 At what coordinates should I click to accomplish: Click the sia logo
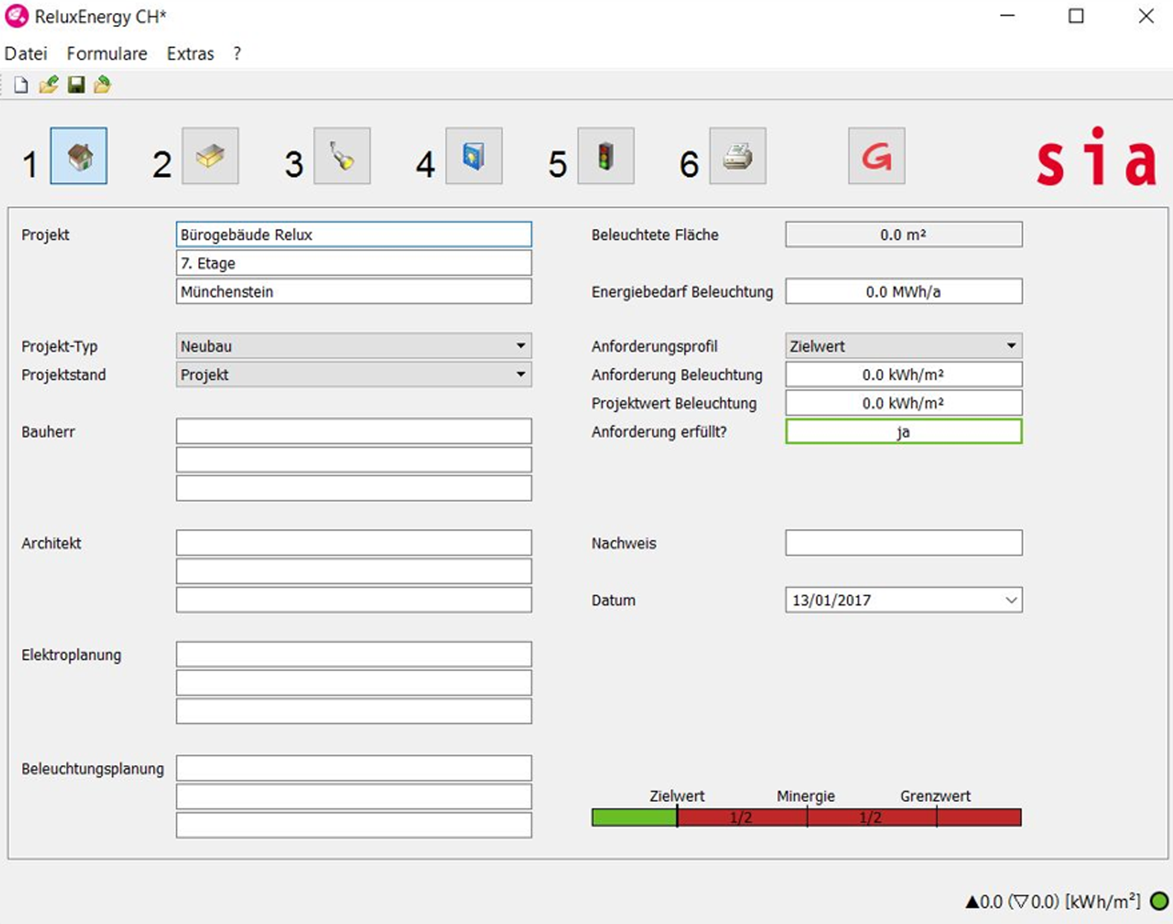(x=1096, y=156)
